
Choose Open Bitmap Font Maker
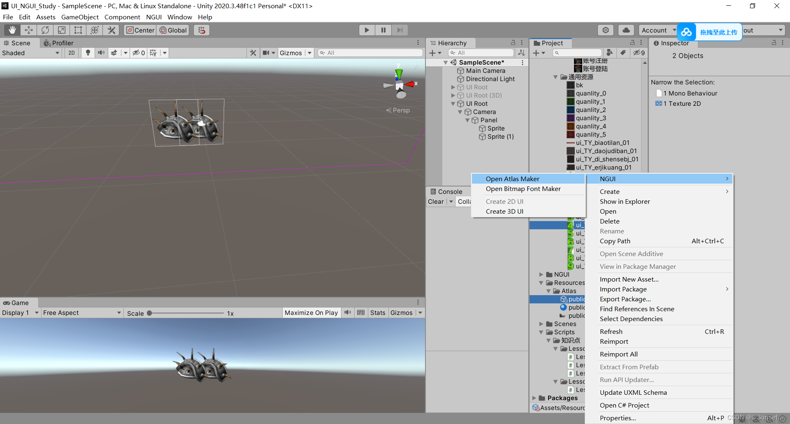tap(528, 189)
